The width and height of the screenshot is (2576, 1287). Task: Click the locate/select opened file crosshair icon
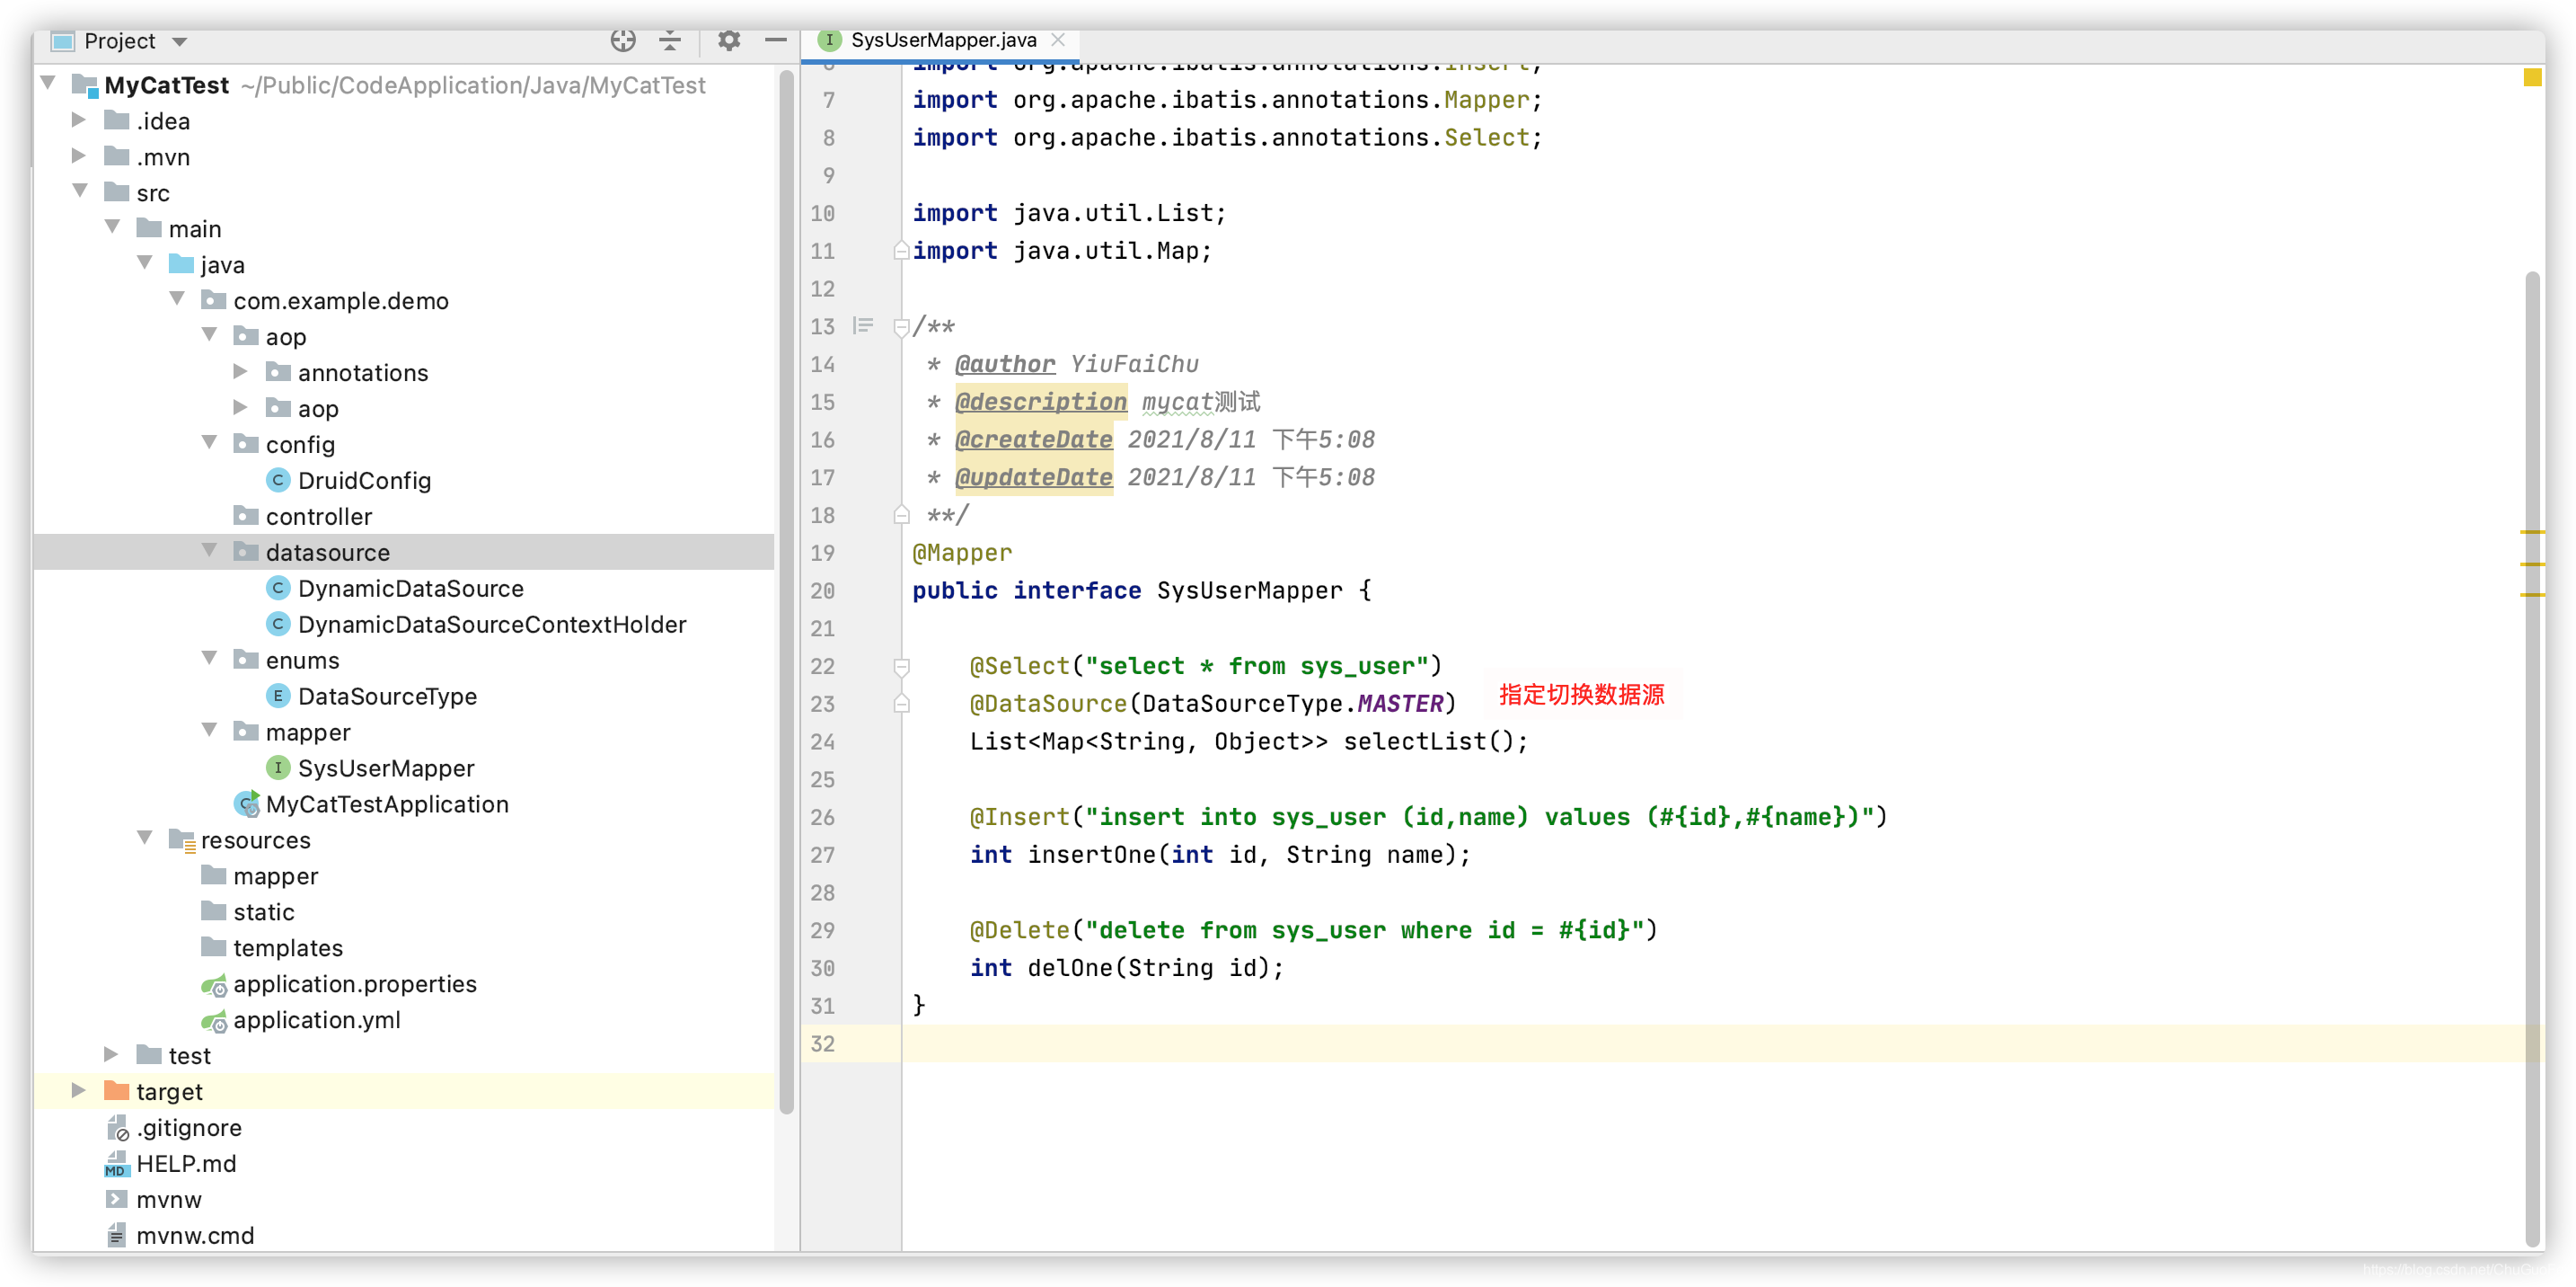click(x=623, y=40)
